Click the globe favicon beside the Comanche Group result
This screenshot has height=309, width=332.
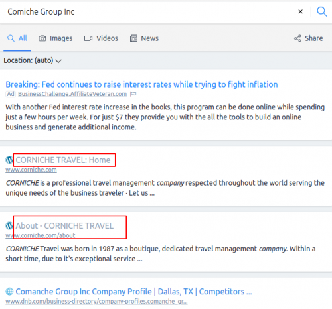9,292
